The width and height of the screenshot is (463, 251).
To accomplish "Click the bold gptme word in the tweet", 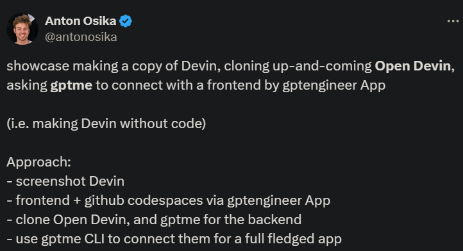I will tap(71, 86).
